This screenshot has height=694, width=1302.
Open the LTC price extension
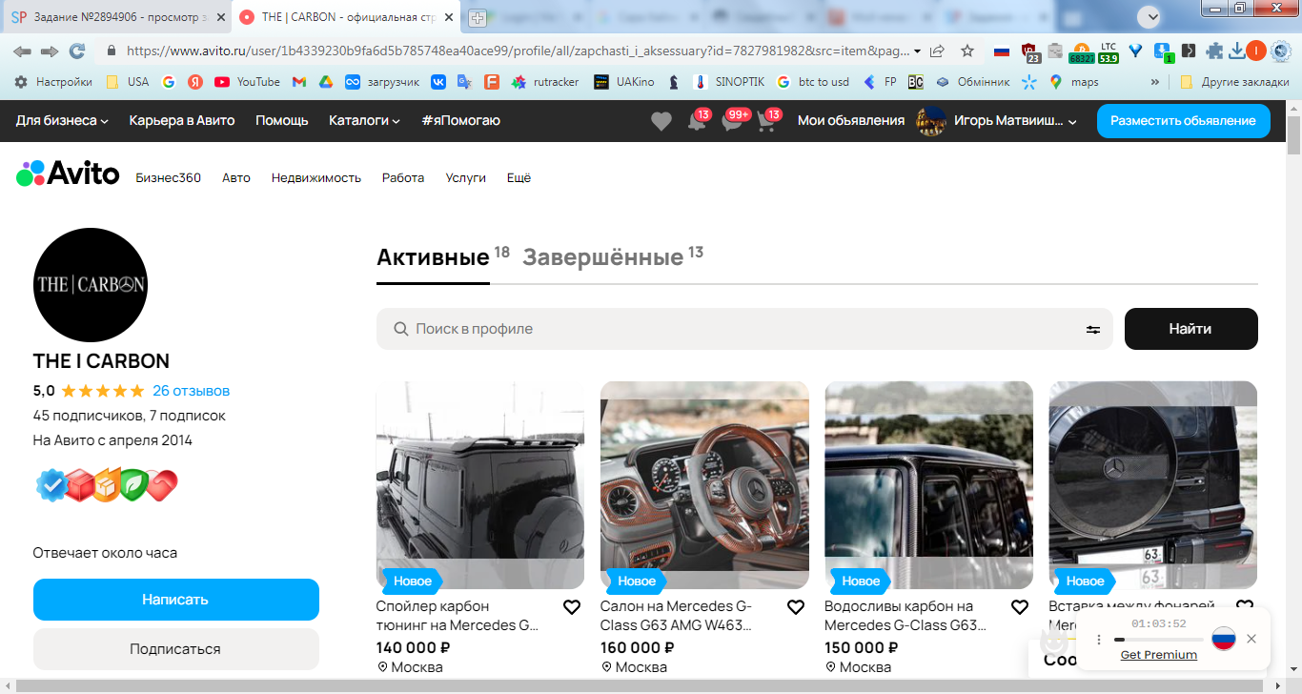point(1109,52)
